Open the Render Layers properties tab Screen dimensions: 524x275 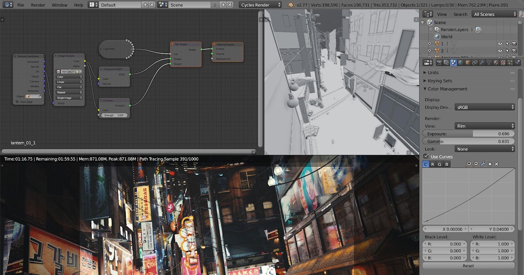(x=446, y=62)
